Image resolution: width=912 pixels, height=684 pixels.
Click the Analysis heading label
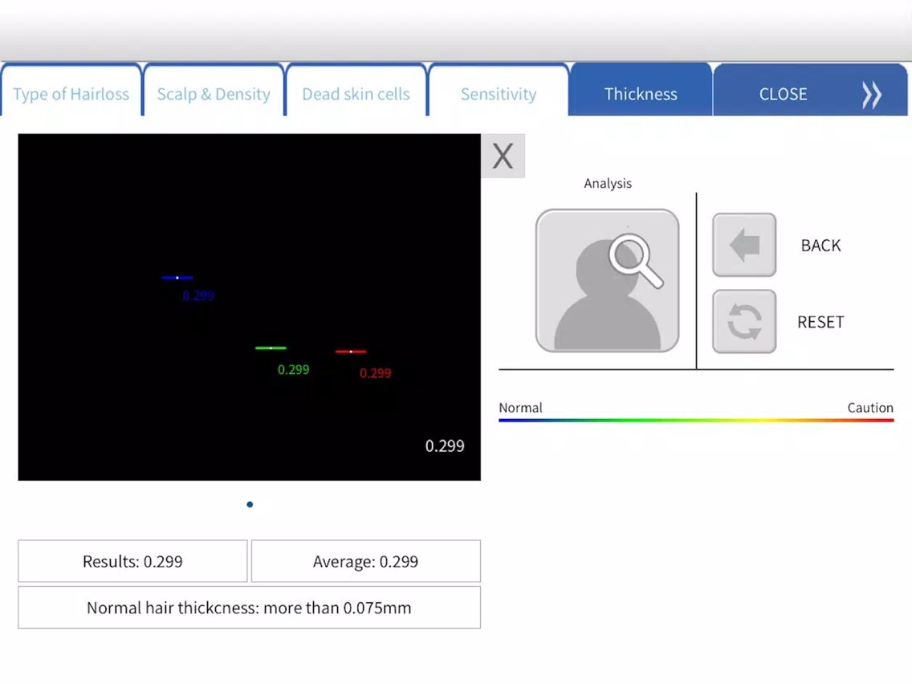pyautogui.click(x=608, y=184)
